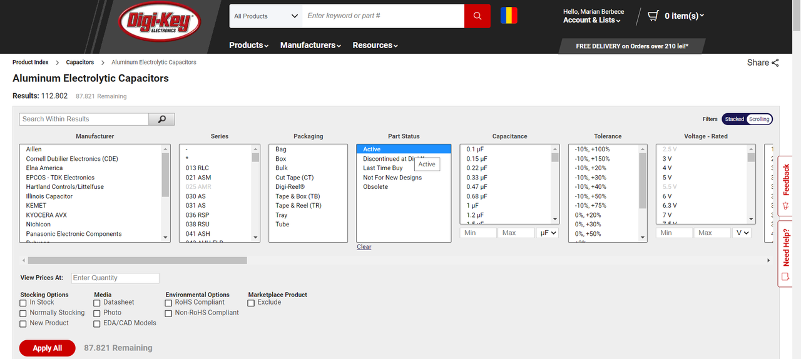
Task: Click the keyword or part number search field
Action: pyautogui.click(x=384, y=16)
